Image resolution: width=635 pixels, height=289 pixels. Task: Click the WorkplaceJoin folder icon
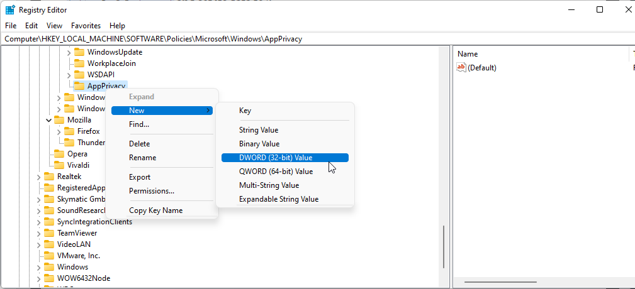[x=79, y=63]
